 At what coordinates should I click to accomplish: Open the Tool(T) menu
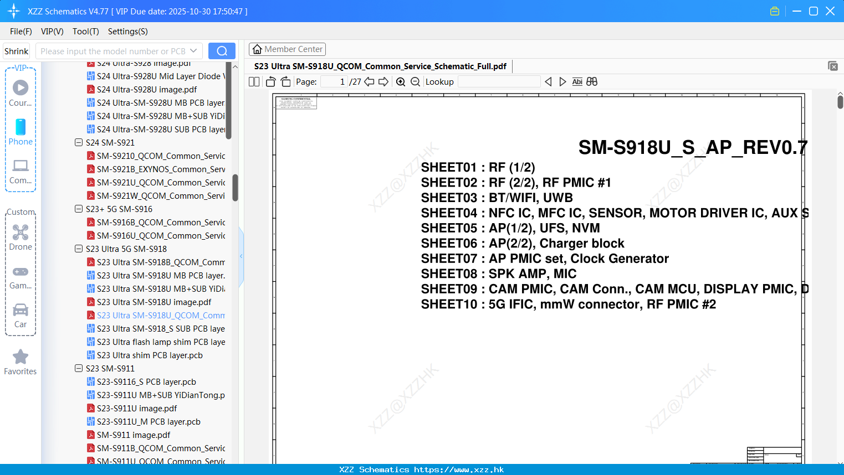click(86, 32)
